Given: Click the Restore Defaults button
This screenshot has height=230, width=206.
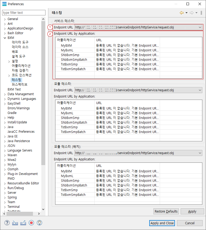Looking at the screenshot, I should (166, 211).
